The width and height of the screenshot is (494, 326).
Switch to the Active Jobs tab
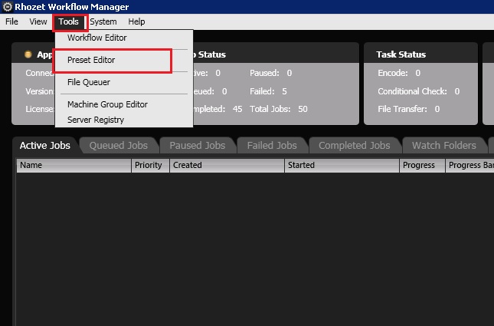click(x=45, y=145)
